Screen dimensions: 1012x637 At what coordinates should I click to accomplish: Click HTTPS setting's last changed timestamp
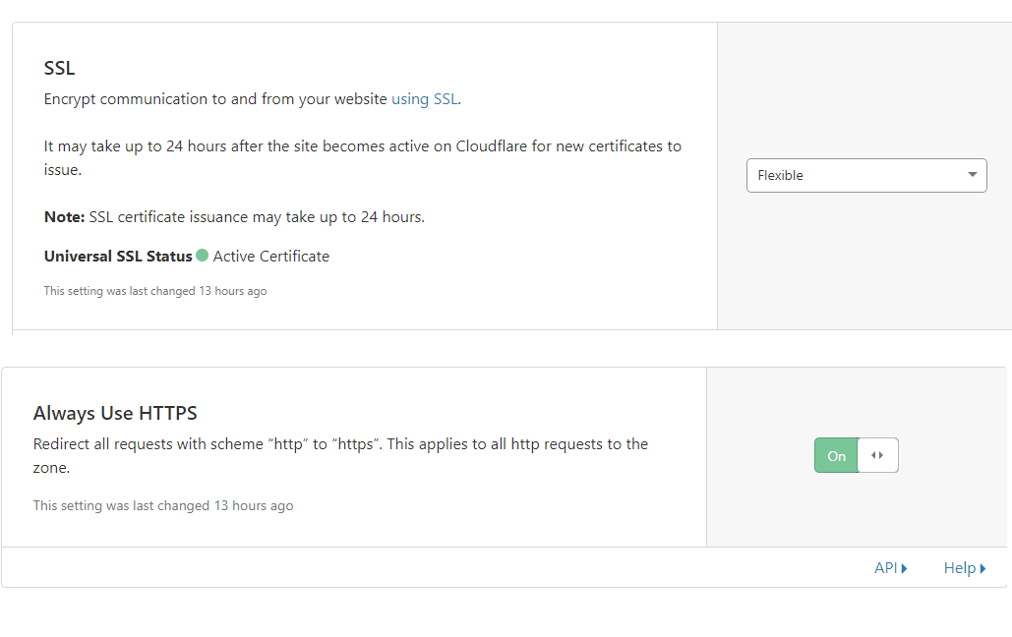point(163,505)
